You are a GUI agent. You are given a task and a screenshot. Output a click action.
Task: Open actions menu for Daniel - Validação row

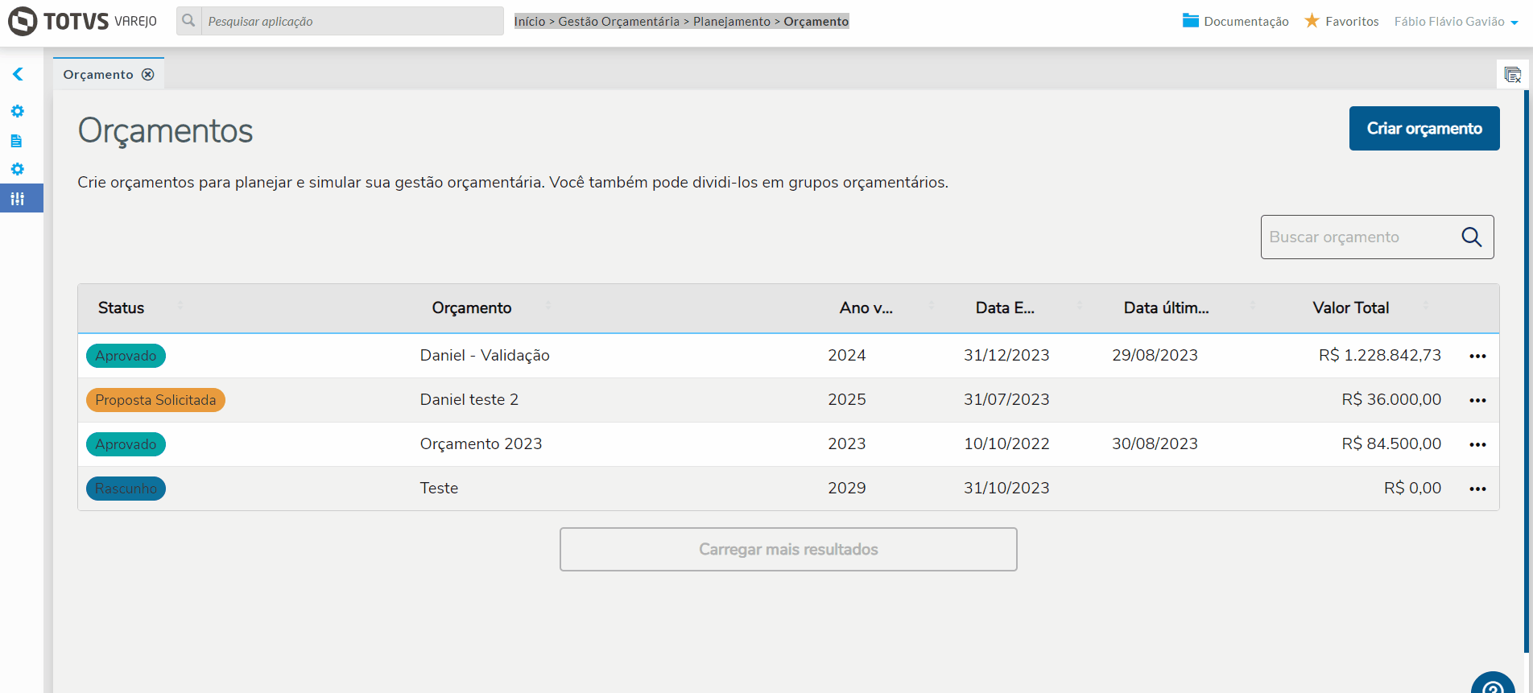click(1477, 356)
